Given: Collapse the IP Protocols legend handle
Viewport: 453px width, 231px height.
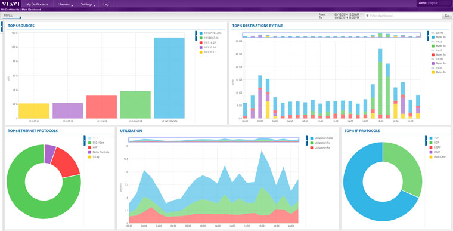Looking at the screenshot, I should (x=426, y=140).
